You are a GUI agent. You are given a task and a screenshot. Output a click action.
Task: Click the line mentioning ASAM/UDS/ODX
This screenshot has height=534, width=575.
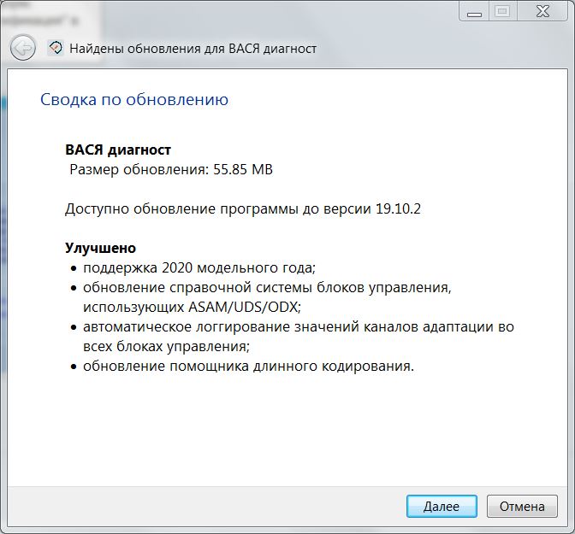point(192,307)
